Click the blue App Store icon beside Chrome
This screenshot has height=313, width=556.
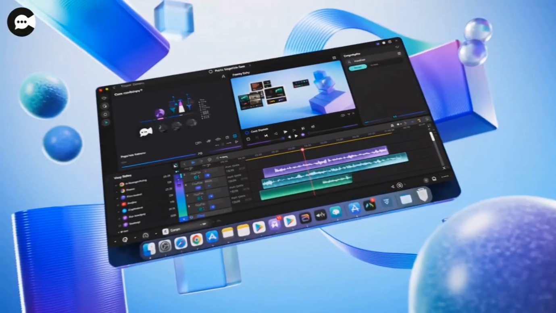[212, 237]
